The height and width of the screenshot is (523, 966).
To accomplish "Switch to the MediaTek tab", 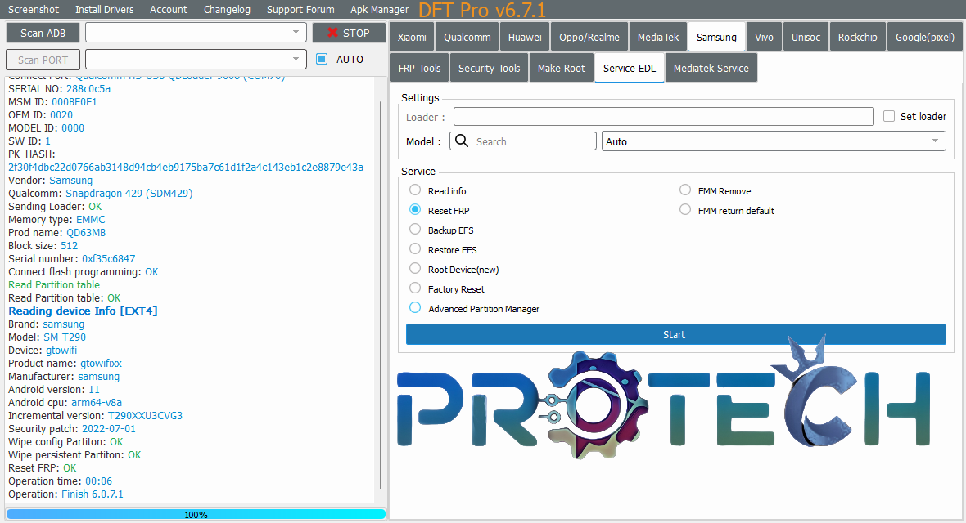I will point(658,37).
